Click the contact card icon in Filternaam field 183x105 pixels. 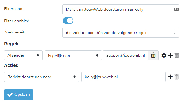point(176,9)
